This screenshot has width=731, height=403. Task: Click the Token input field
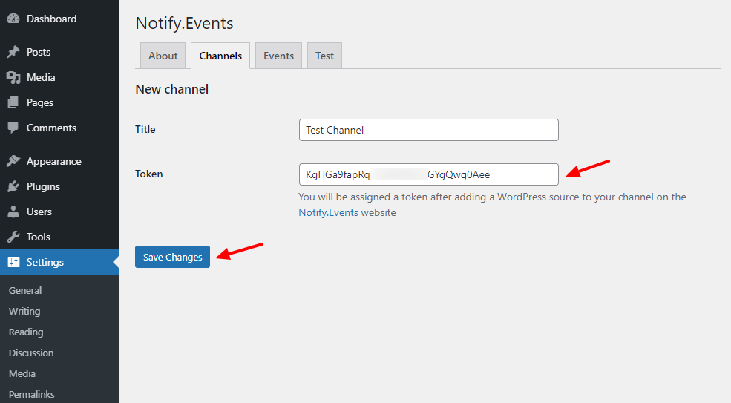click(x=428, y=174)
